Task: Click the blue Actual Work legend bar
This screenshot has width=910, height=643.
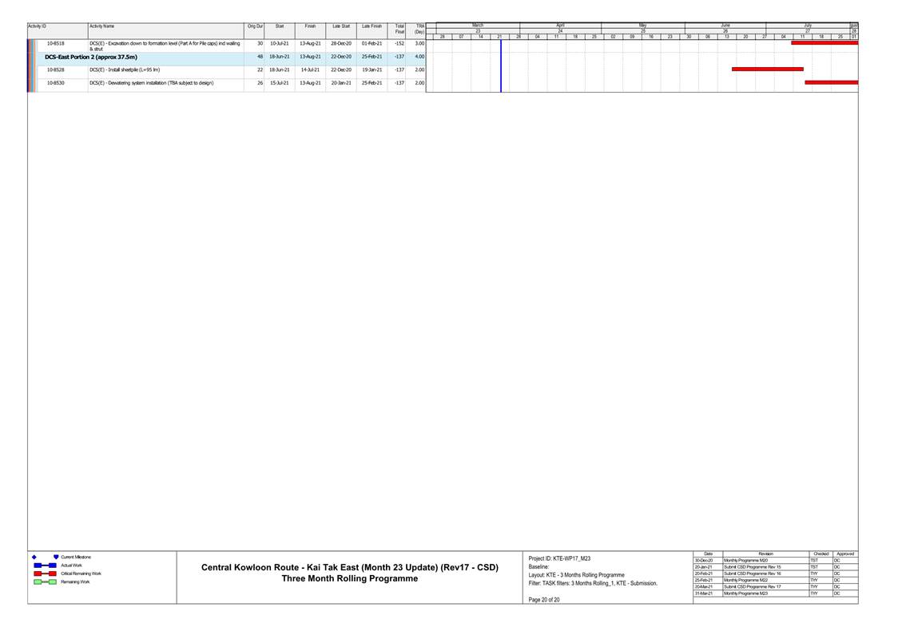Action: tap(45, 566)
